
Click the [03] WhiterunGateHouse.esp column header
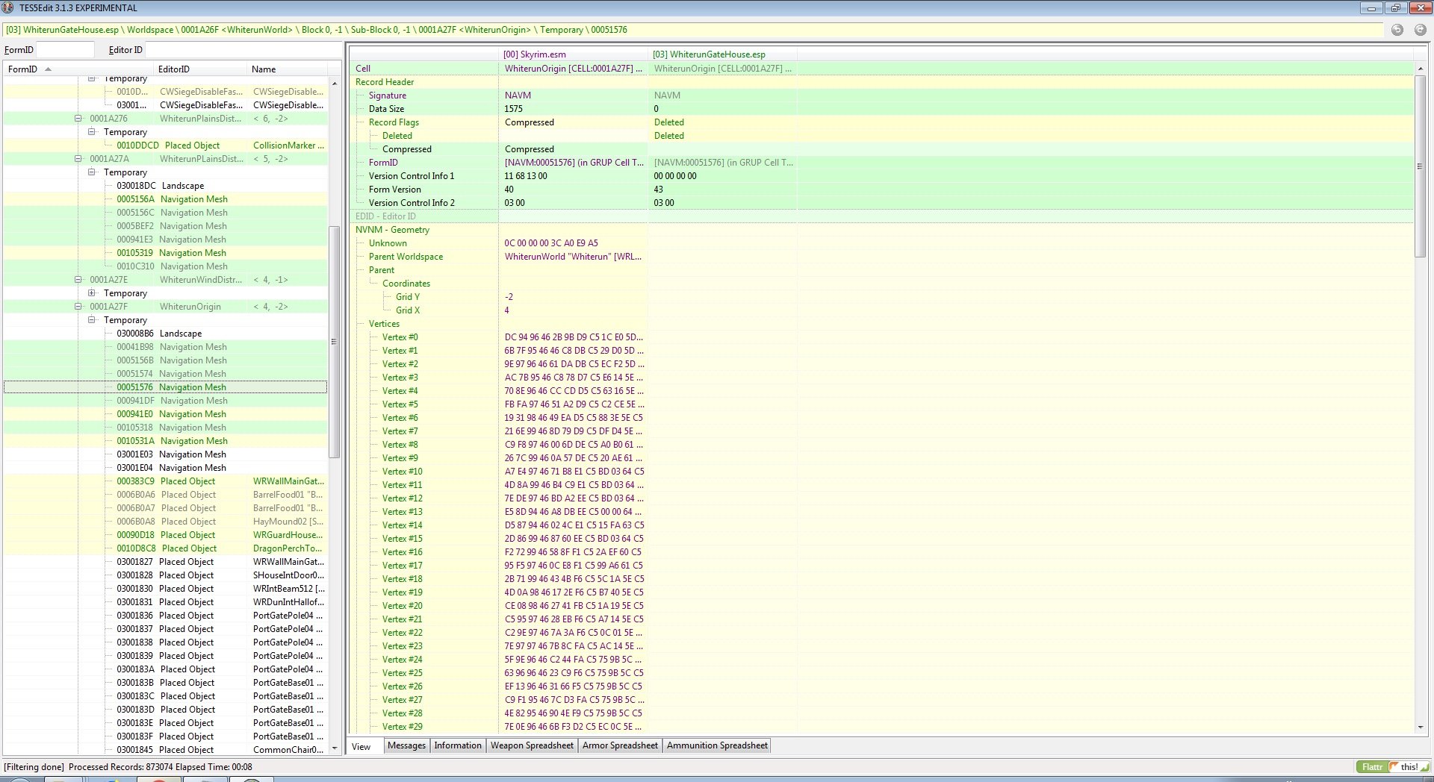(x=722, y=54)
